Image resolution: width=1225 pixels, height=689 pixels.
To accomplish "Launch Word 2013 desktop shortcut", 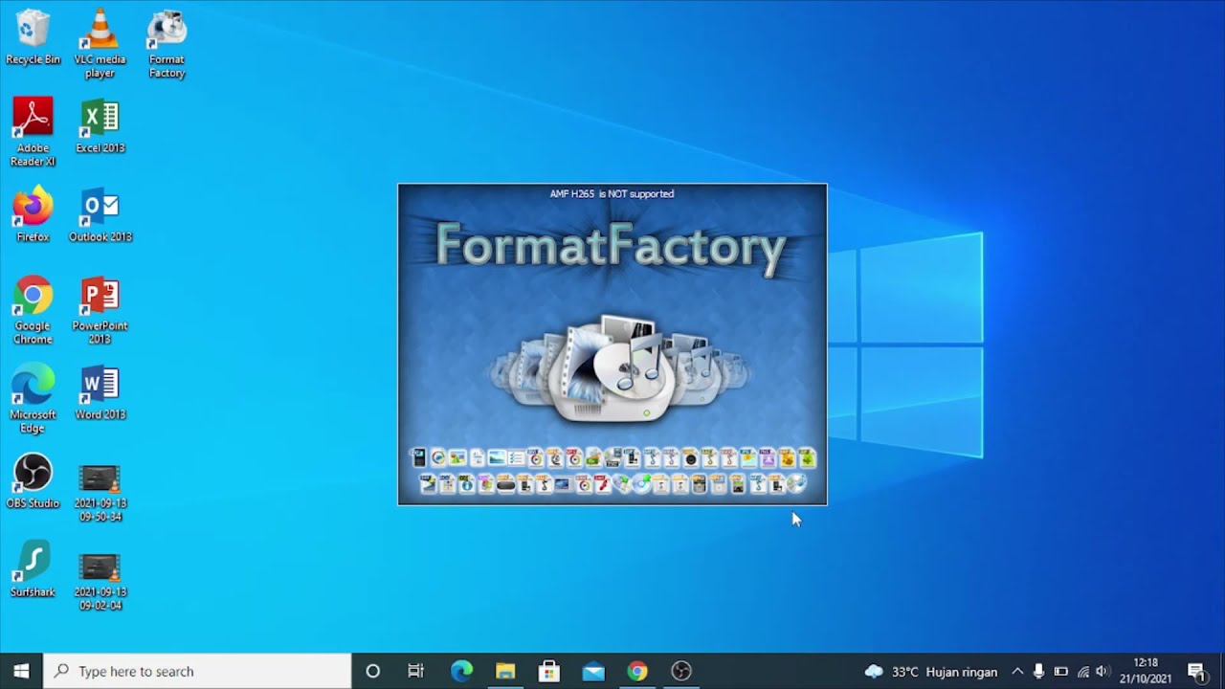I will coord(100,392).
